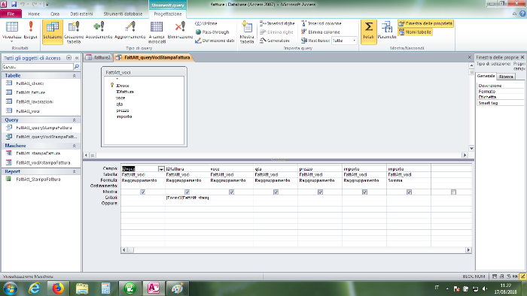The width and height of the screenshot is (527, 296).
Task: Select the prezzo field in FattAtt_voci
Action: click(x=123, y=110)
